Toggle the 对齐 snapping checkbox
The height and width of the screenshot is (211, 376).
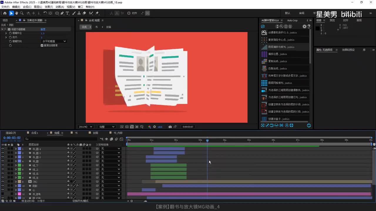(x=129, y=13)
